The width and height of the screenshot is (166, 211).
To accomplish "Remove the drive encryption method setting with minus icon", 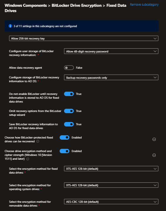I will (x=154, y=155).
